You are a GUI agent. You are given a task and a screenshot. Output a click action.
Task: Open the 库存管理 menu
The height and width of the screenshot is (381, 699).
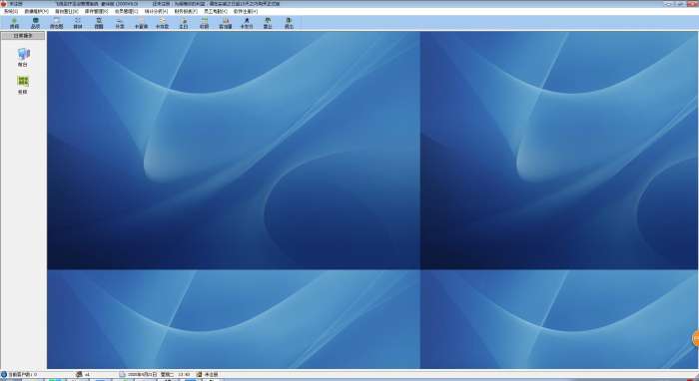(96, 11)
